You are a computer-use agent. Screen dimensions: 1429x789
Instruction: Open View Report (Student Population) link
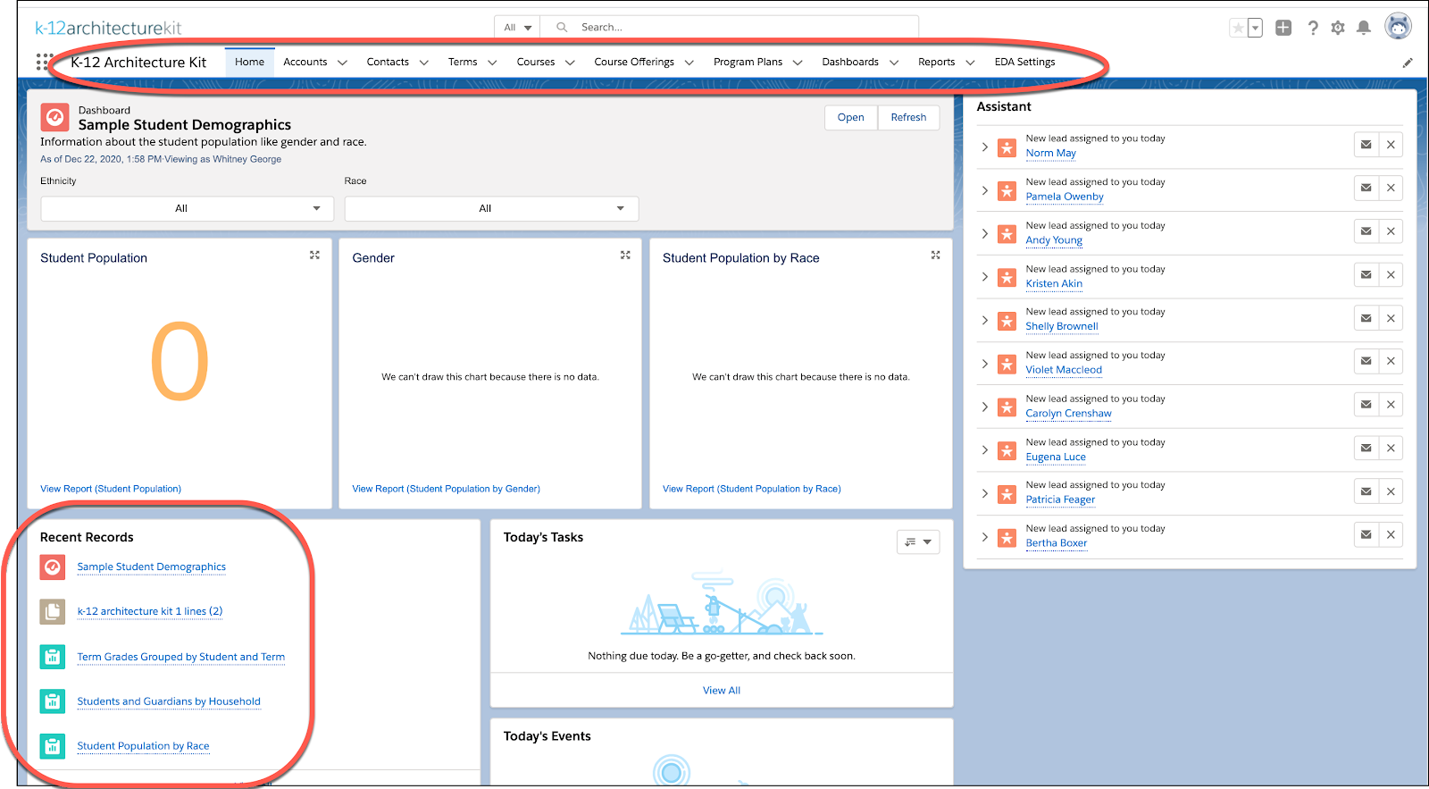(x=111, y=489)
